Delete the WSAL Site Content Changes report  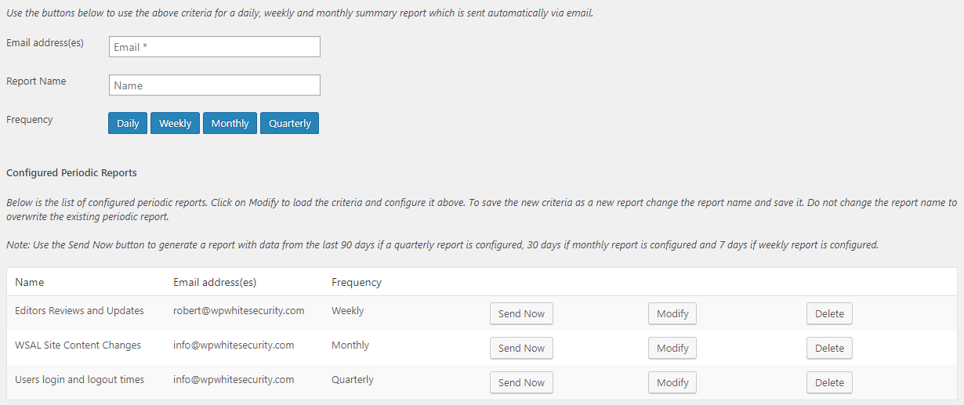[x=829, y=348]
